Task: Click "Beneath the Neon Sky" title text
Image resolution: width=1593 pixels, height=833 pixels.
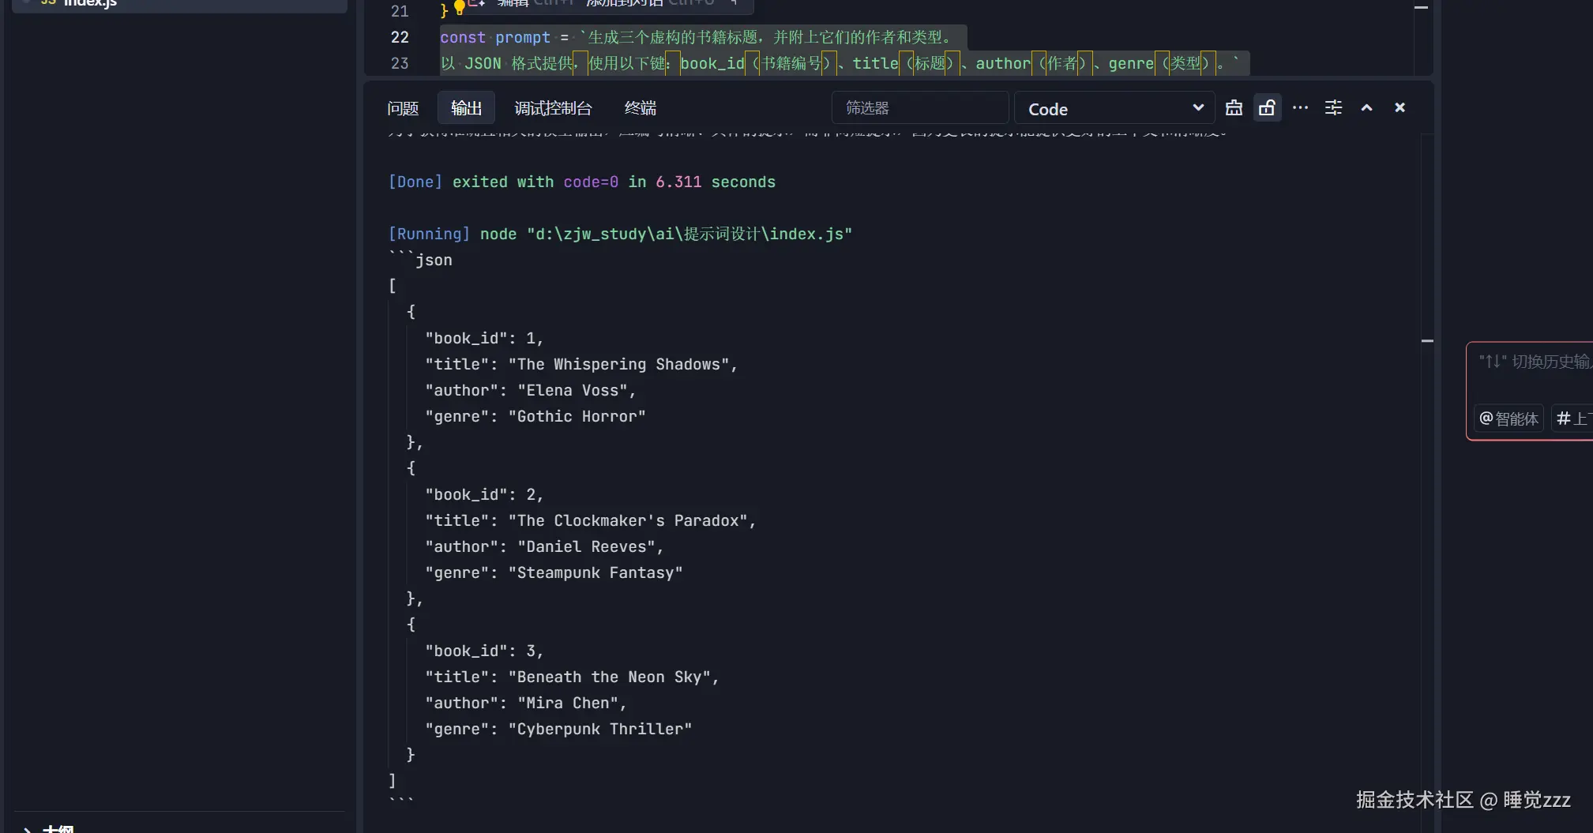Action: coord(609,677)
